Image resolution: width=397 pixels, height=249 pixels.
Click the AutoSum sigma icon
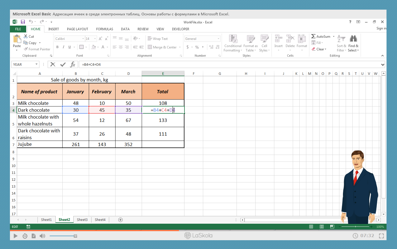click(313, 36)
